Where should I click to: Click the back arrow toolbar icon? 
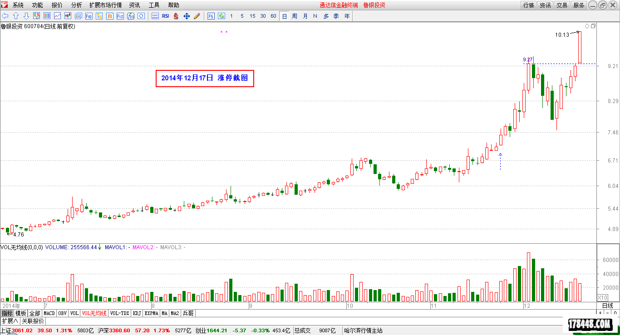[5, 16]
